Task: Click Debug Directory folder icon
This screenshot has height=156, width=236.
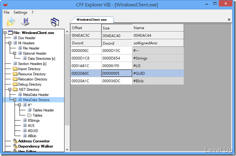Action: (15, 84)
